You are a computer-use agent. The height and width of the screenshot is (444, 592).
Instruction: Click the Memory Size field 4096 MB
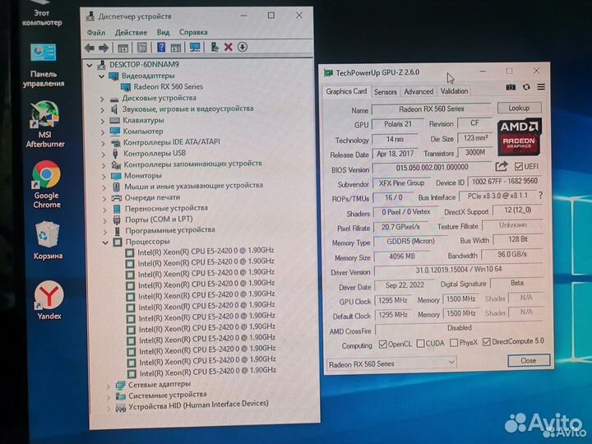pyautogui.click(x=402, y=257)
